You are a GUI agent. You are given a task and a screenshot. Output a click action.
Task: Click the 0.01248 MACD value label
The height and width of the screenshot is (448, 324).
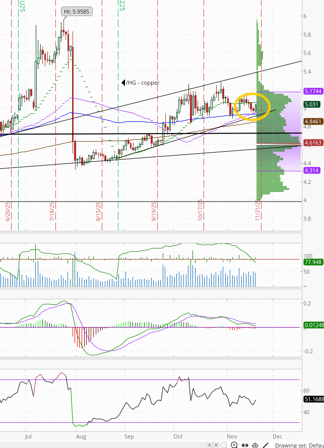pyautogui.click(x=314, y=325)
